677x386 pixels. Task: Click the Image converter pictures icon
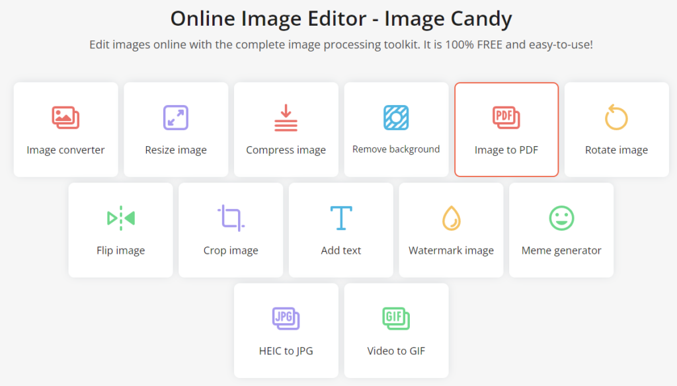[x=65, y=118]
